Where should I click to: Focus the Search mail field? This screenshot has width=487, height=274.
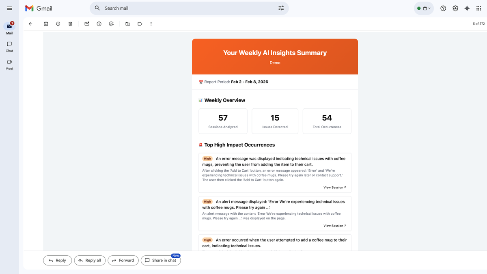pyautogui.click(x=189, y=8)
